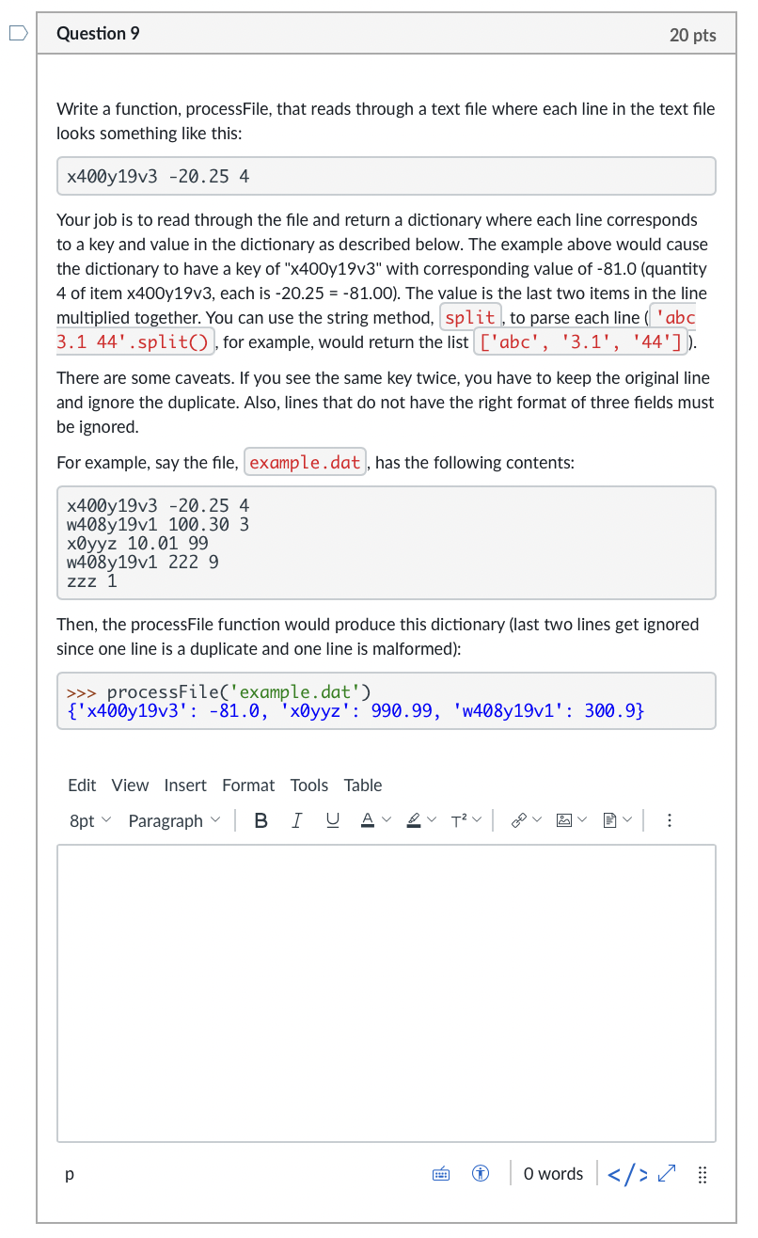This screenshot has height=1238, width=758.
Task: Toggle underline formatting
Action: tap(332, 819)
